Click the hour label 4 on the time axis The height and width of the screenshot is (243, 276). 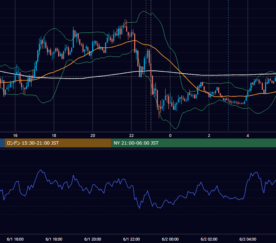[x=248, y=136]
